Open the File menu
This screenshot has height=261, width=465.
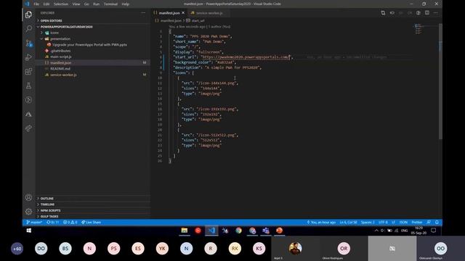[36, 4]
